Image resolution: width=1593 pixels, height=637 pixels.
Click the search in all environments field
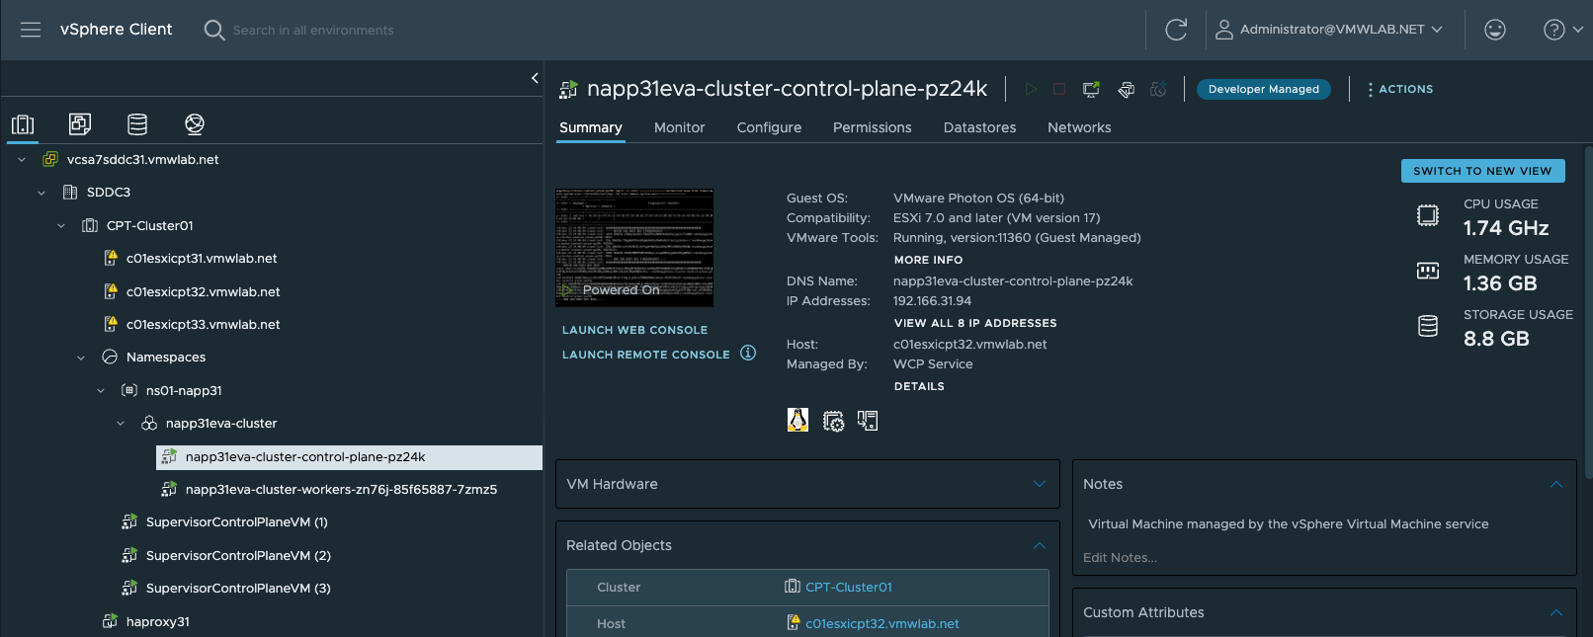tap(313, 30)
